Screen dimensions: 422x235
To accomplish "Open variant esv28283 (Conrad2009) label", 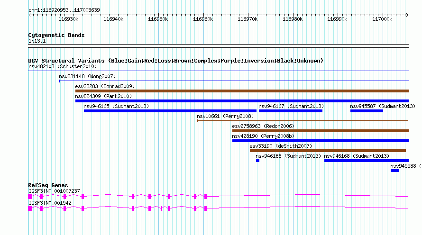I will point(105,86).
